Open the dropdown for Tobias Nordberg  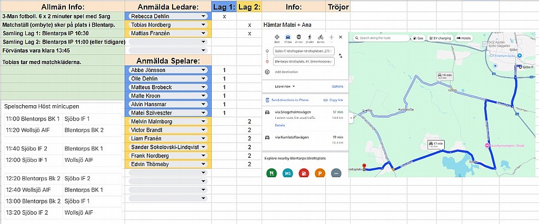coord(203,25)
